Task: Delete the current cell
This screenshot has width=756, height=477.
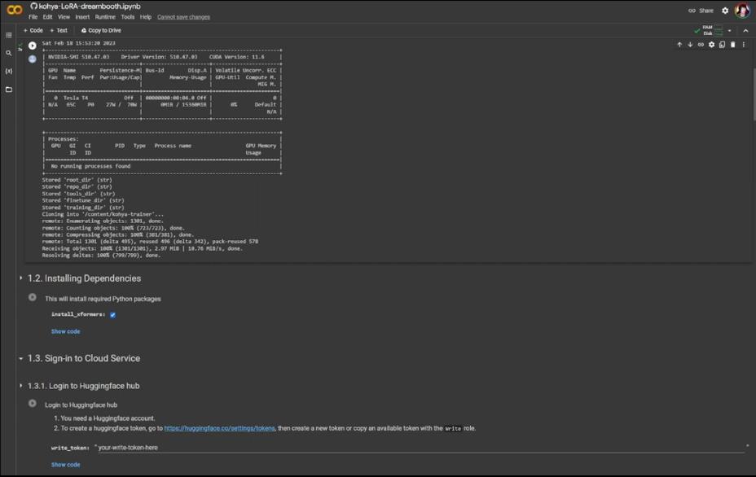Action: pos(732,45)
